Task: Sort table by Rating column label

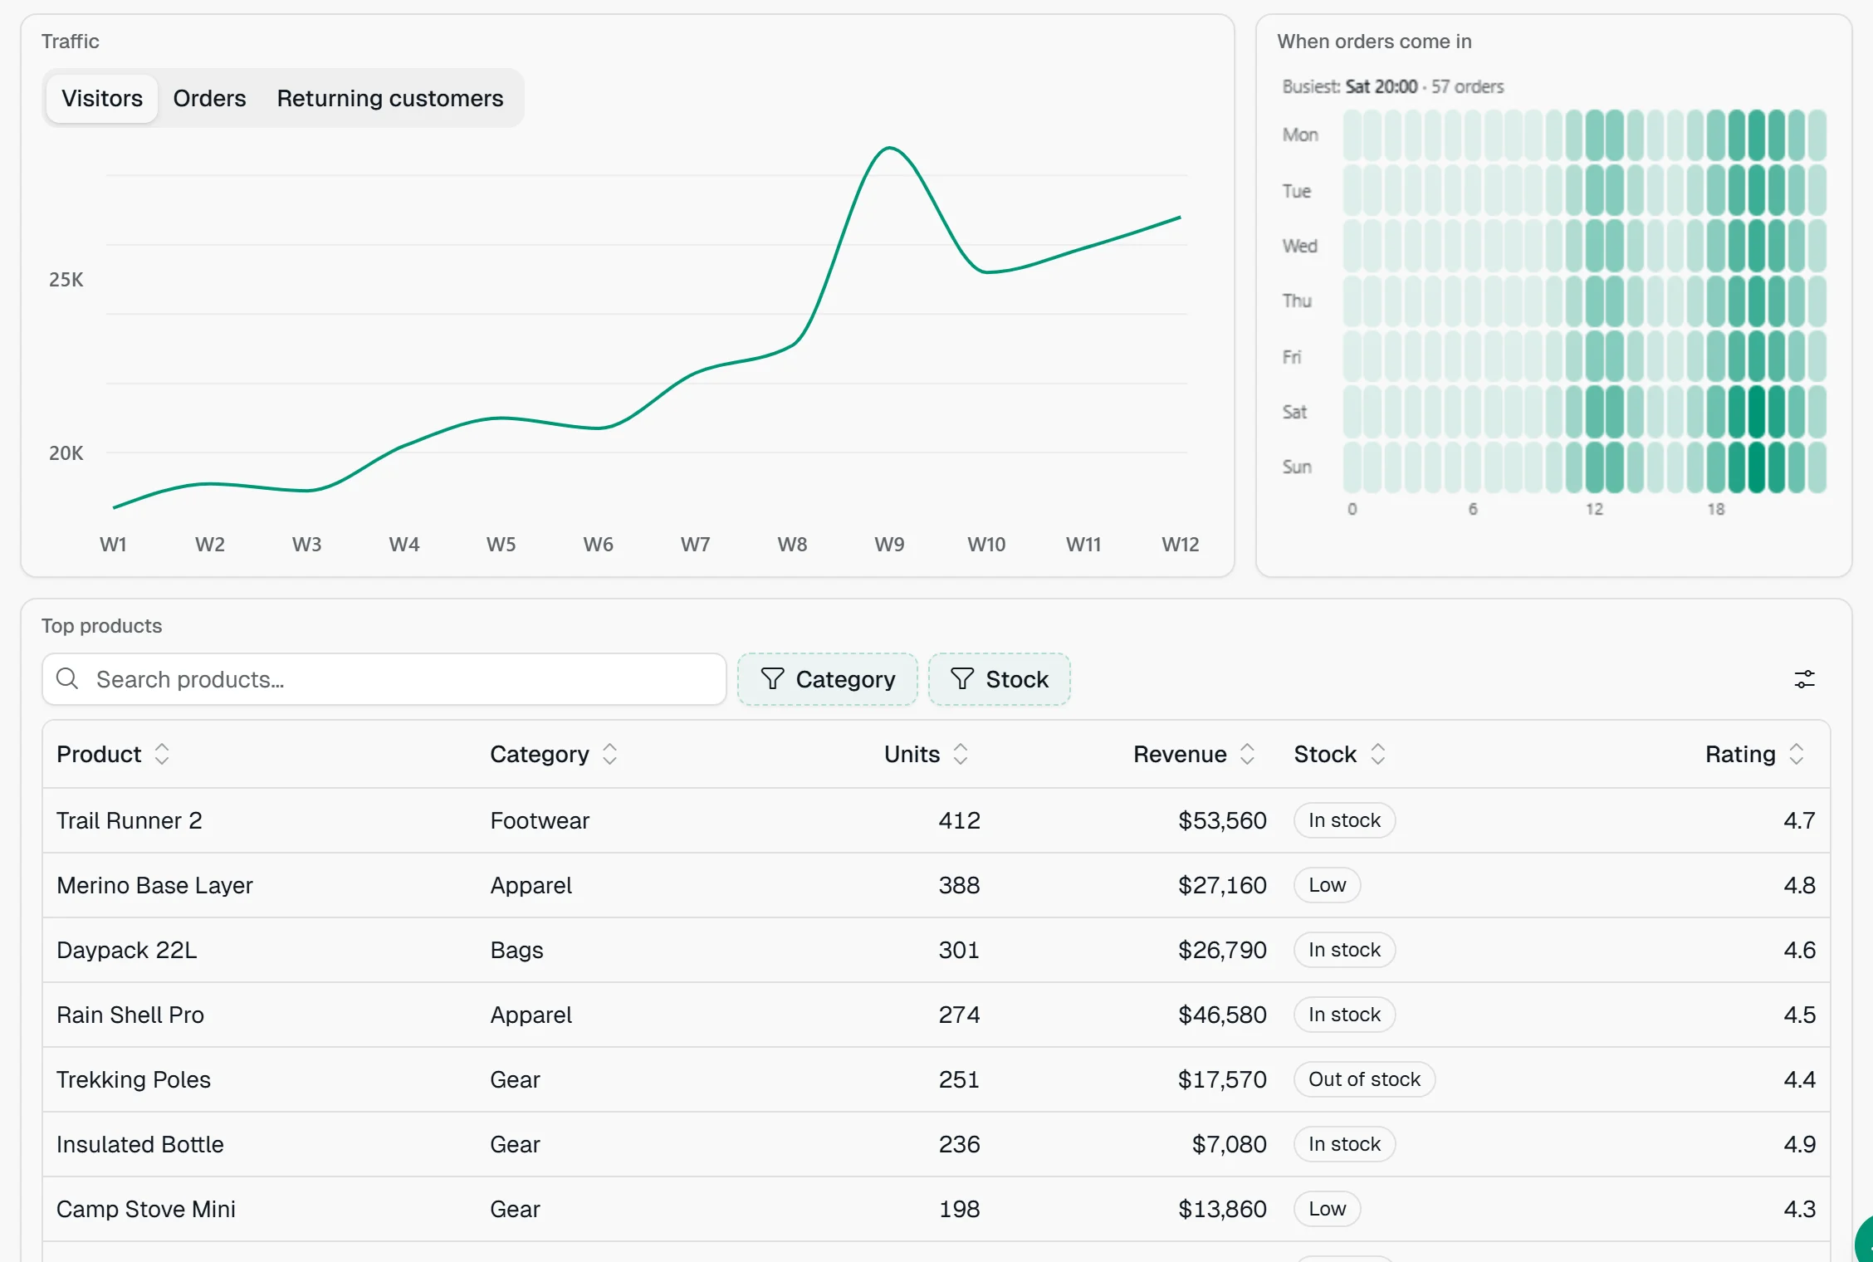Action: click(1740, 754)
